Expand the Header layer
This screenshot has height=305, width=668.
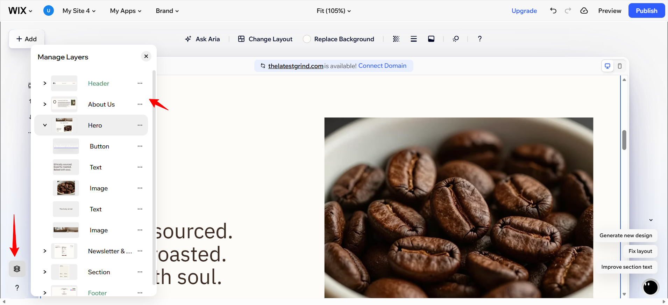[45, 83]
